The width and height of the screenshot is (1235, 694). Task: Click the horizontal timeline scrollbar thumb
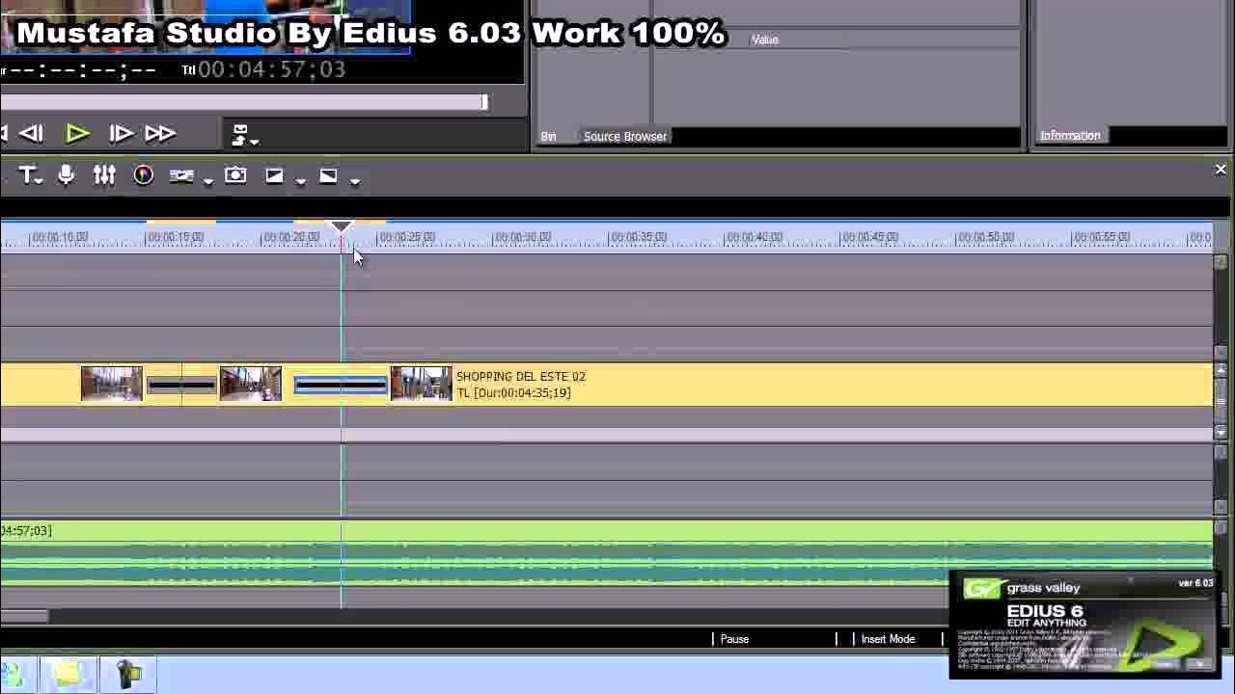(x=23, y=616)
